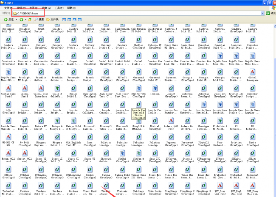Select the Juice ITC font icon
The image size is (276, 197).
(220, 88)
